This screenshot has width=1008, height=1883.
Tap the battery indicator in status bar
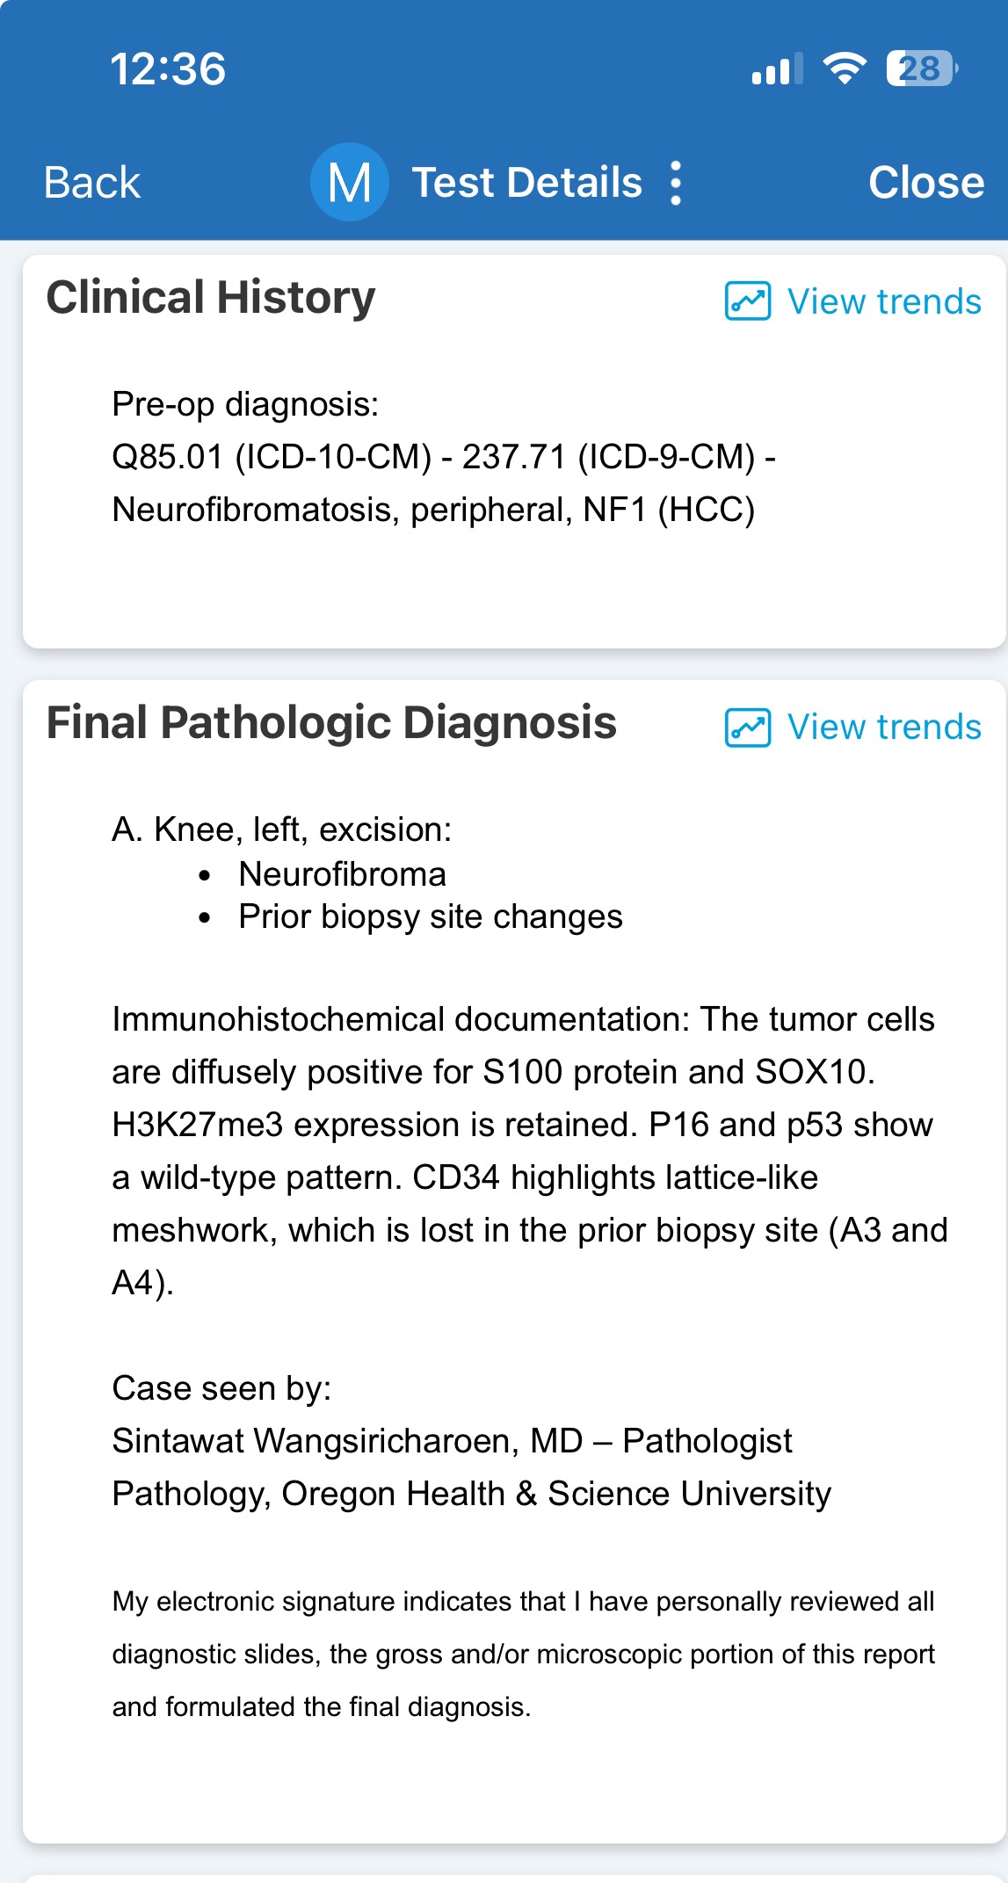(x=920, y=69)
